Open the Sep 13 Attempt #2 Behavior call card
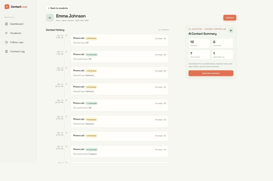 pos(120,73)
